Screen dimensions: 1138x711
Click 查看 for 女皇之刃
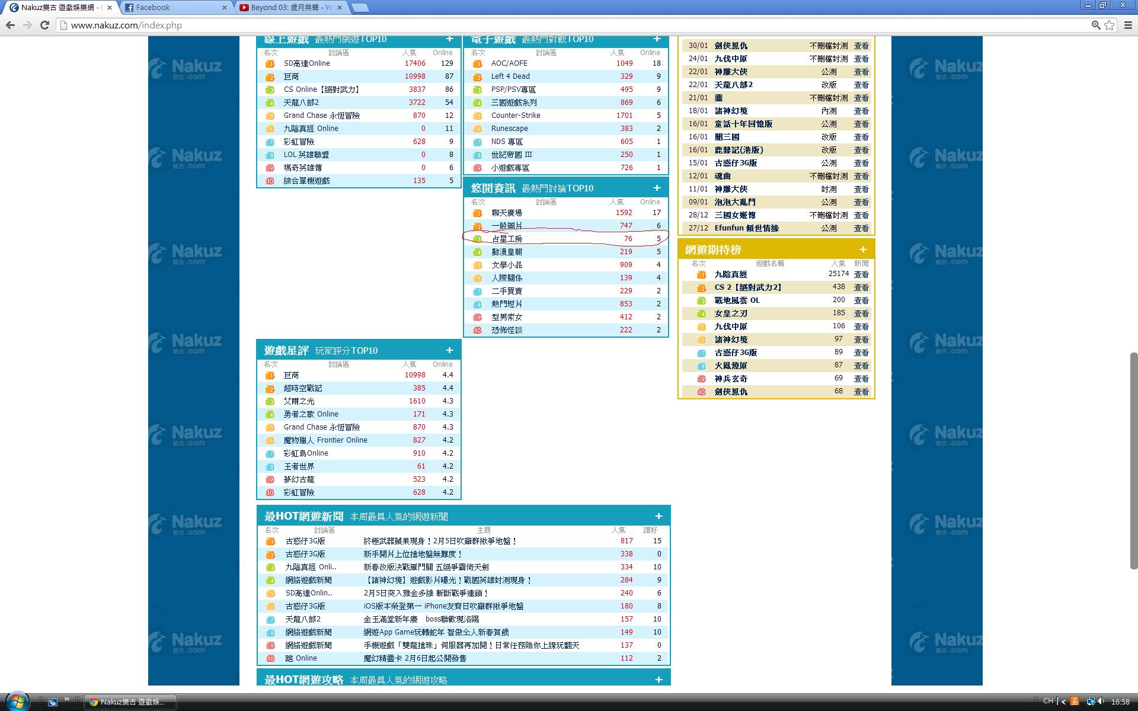click(861, 313)
